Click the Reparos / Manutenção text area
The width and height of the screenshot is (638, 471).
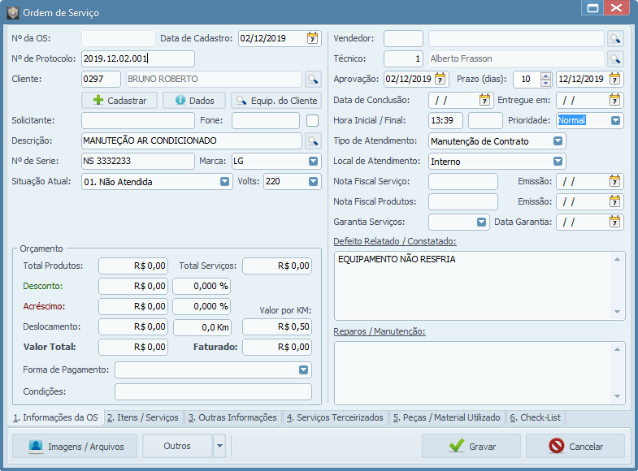click(480, 373)
